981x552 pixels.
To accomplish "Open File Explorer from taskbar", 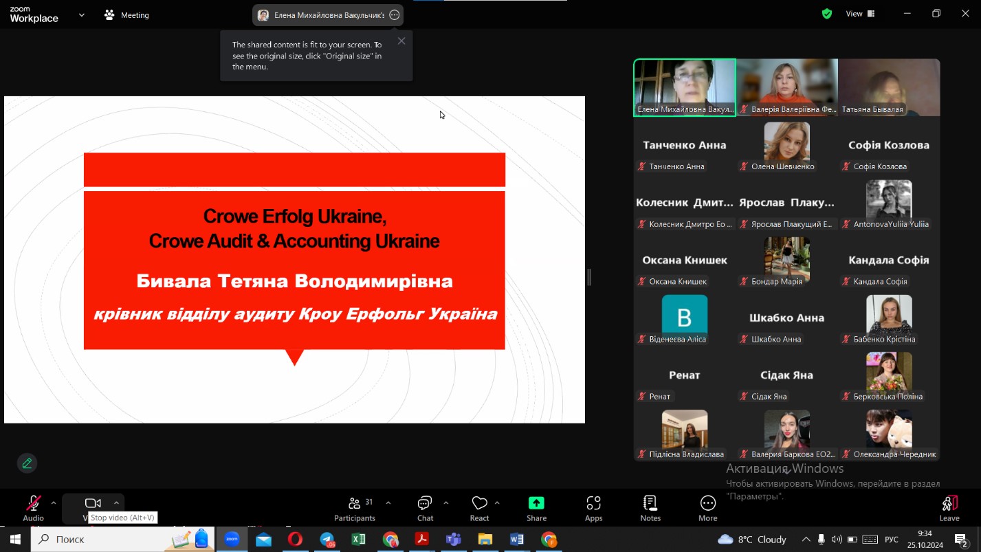I will click(x=485, y=540).
